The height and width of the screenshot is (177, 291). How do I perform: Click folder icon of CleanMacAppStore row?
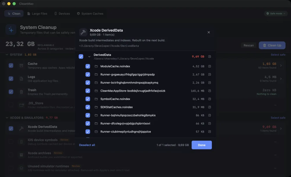[x=96, y=91]
